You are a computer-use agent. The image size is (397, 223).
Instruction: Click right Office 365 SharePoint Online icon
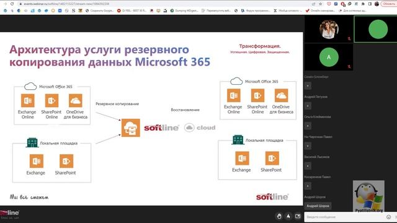tap(257, 95)
